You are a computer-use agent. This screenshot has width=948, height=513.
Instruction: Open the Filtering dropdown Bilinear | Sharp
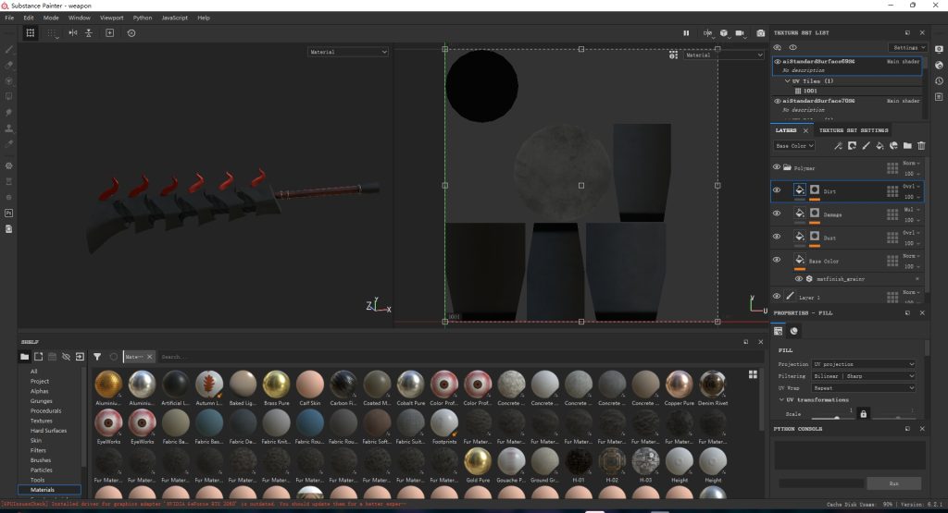[x=864, y=376]
